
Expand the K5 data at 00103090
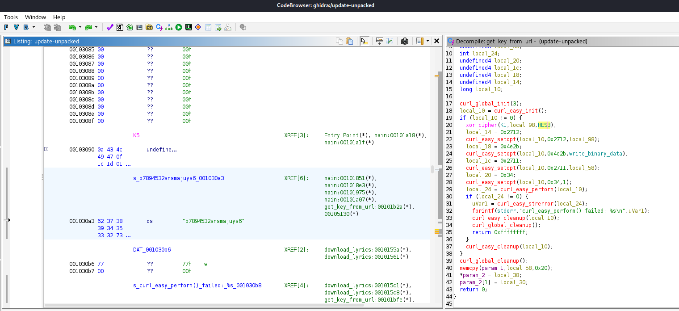46,149
